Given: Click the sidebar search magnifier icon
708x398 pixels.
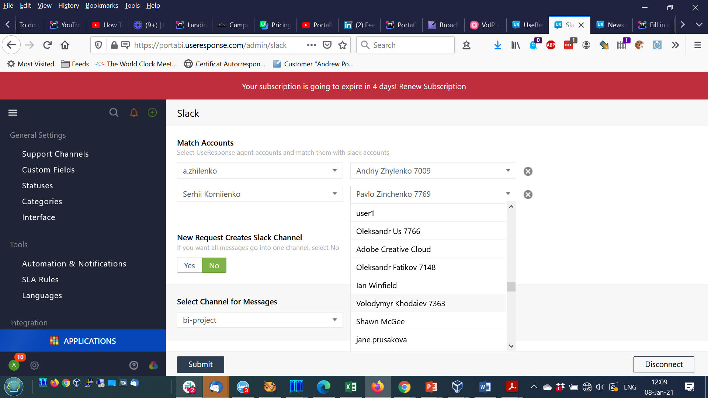Looking at the screenshot, I should point(114,112).
